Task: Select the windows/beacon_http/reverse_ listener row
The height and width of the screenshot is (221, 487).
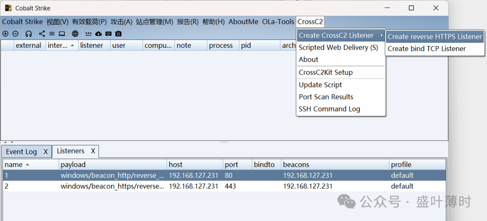Action: (225, 175)
